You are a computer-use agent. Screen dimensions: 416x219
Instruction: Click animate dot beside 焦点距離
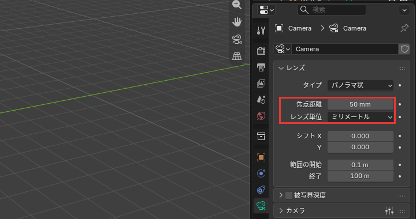[400, 104]
